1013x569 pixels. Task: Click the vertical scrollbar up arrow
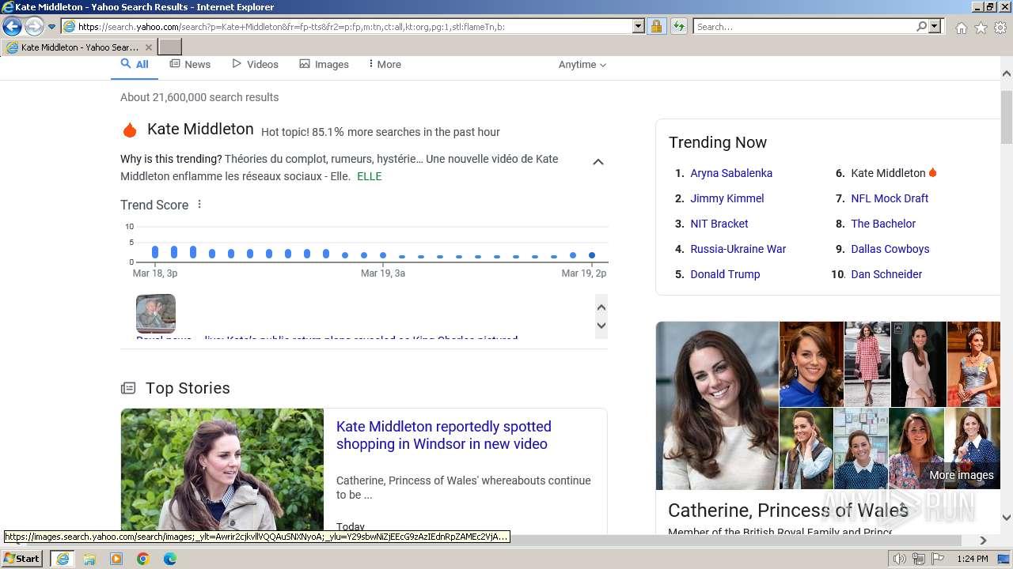click(1007, 73)
